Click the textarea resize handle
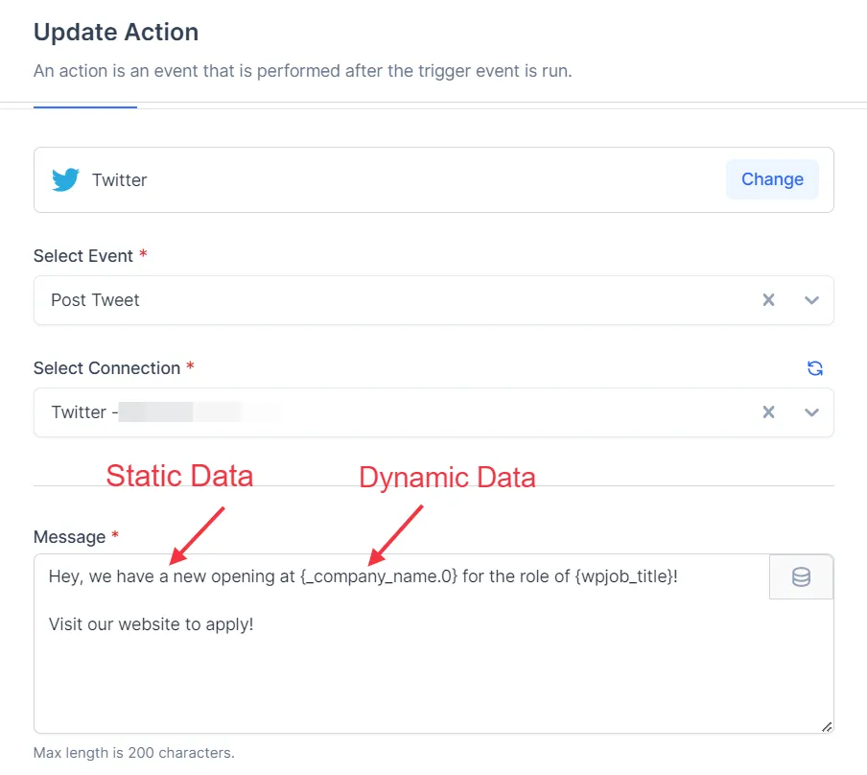This screenshot has height=775, width=867. (826, 727)
